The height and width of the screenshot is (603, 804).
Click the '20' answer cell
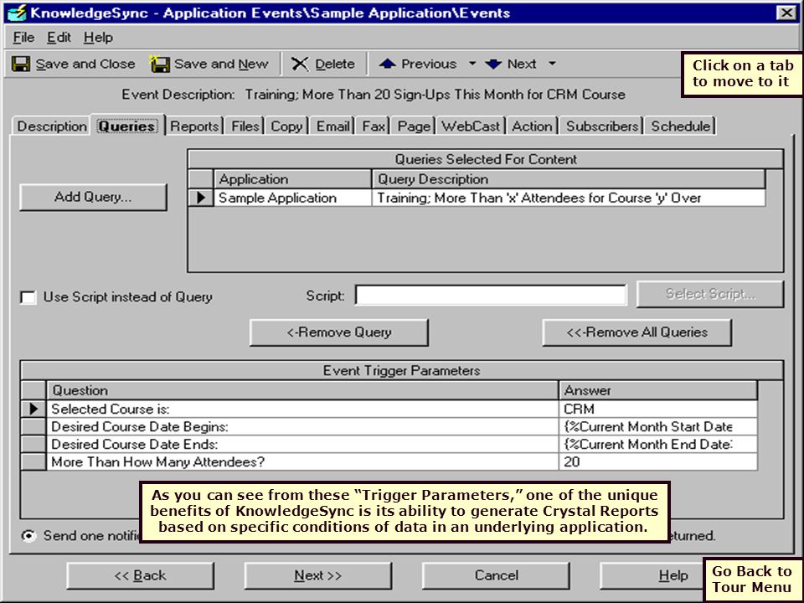click(x=658, y=462)
